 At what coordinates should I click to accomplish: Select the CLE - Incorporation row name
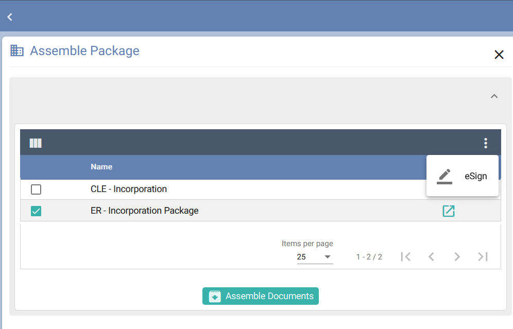pyautogui.click(x=129, y=189)
